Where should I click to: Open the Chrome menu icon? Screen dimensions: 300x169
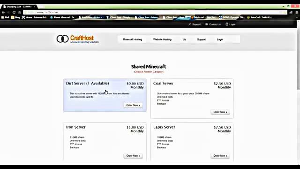tap(297, 12)
